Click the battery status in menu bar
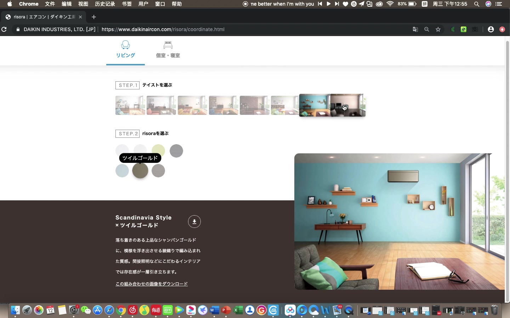The width and height of the screenshot is (510, 318). 407,4
